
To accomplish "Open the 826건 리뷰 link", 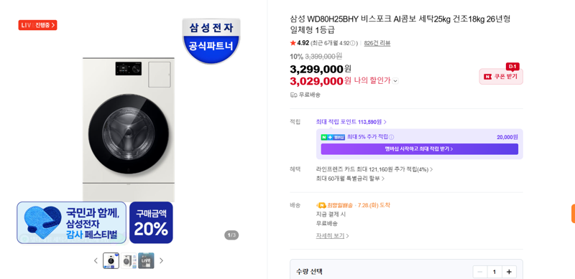I will 377,43.
